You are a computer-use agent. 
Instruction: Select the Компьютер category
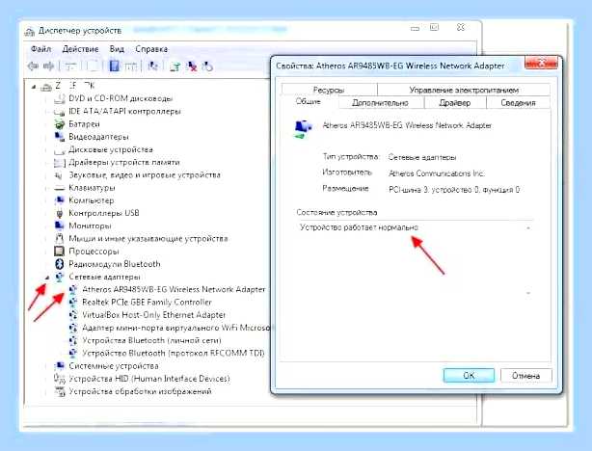pos(91,200)
